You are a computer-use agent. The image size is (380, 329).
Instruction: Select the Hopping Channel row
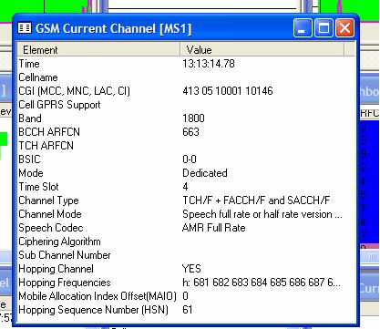pyautogui.click(x=186, y=269)
